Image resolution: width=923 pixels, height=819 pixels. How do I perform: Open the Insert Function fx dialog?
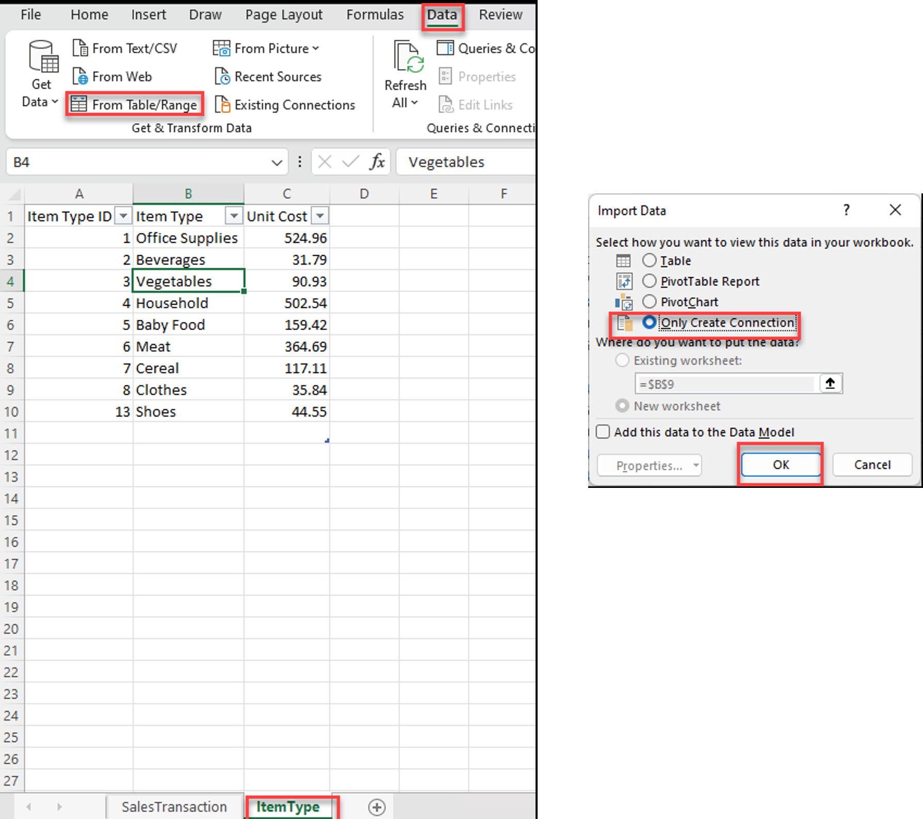coord(378,162)
